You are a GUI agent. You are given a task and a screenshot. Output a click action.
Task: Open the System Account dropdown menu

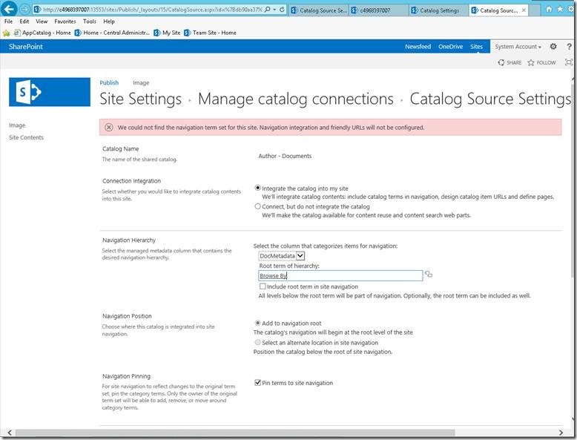pyautogui.click(x=518, y=47)
